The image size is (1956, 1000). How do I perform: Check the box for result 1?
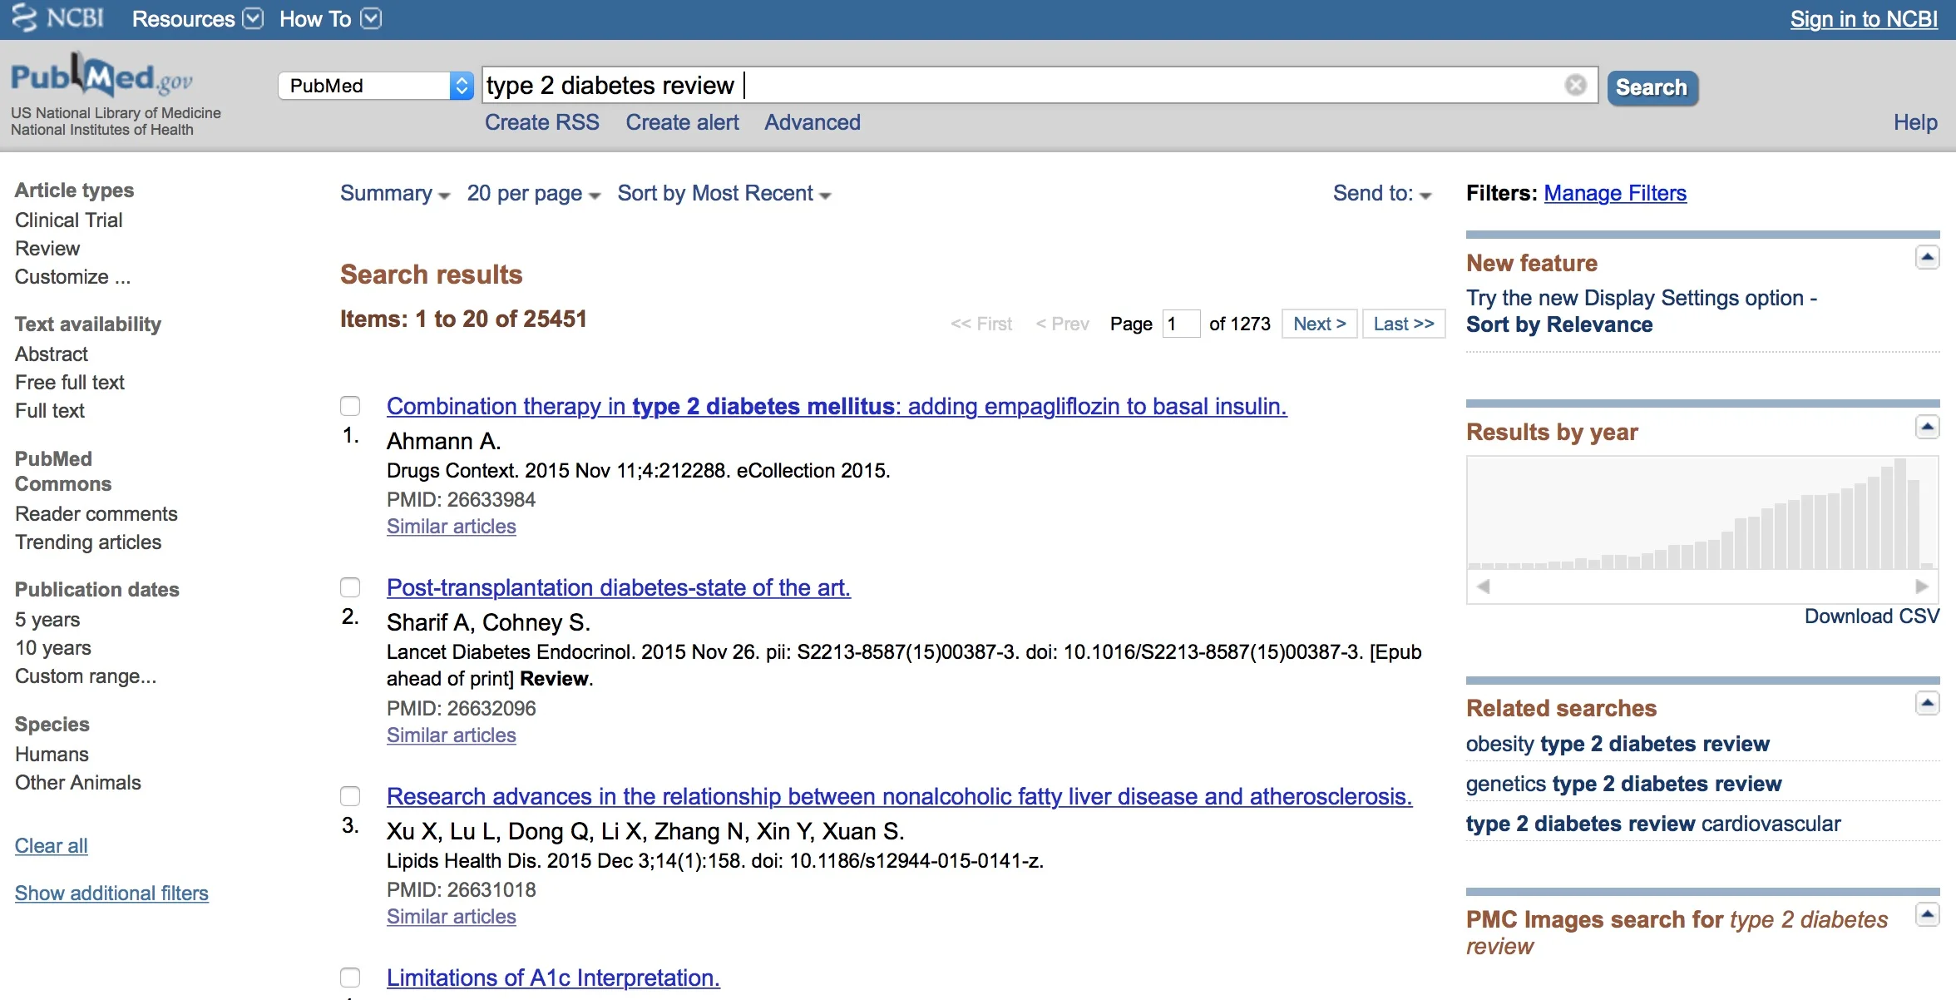[350, 406]
